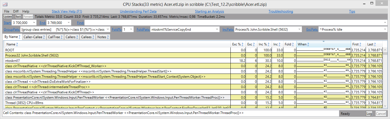Select the ROOT row
This screenshot has height=119, width=390.
[193, 50]
